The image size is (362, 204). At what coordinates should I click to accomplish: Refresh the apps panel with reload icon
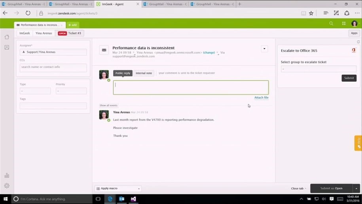pos(358,42)
